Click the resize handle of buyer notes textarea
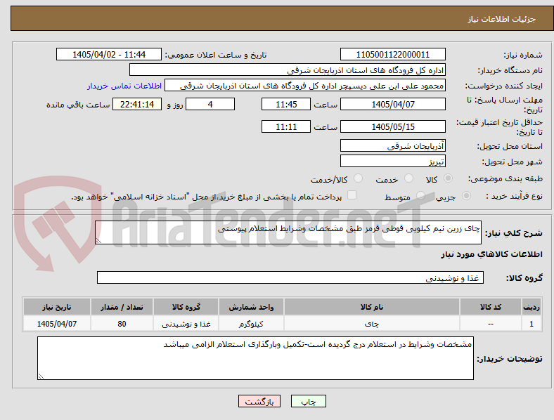Image resolution: width=554 pixels, height=420 pixels. pyautogui.click(x=41, y=376)
